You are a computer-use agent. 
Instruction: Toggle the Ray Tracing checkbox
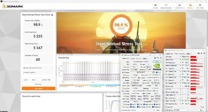point(138,107)
